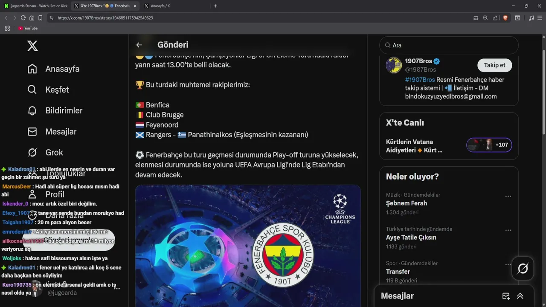This screenshot has width=546, height=307.
Task: Open the tab search sidebar icon
Action: point(517,18)
